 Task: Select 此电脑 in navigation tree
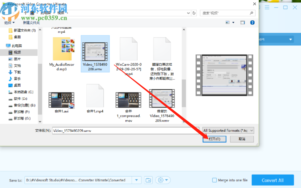point(14,46)
